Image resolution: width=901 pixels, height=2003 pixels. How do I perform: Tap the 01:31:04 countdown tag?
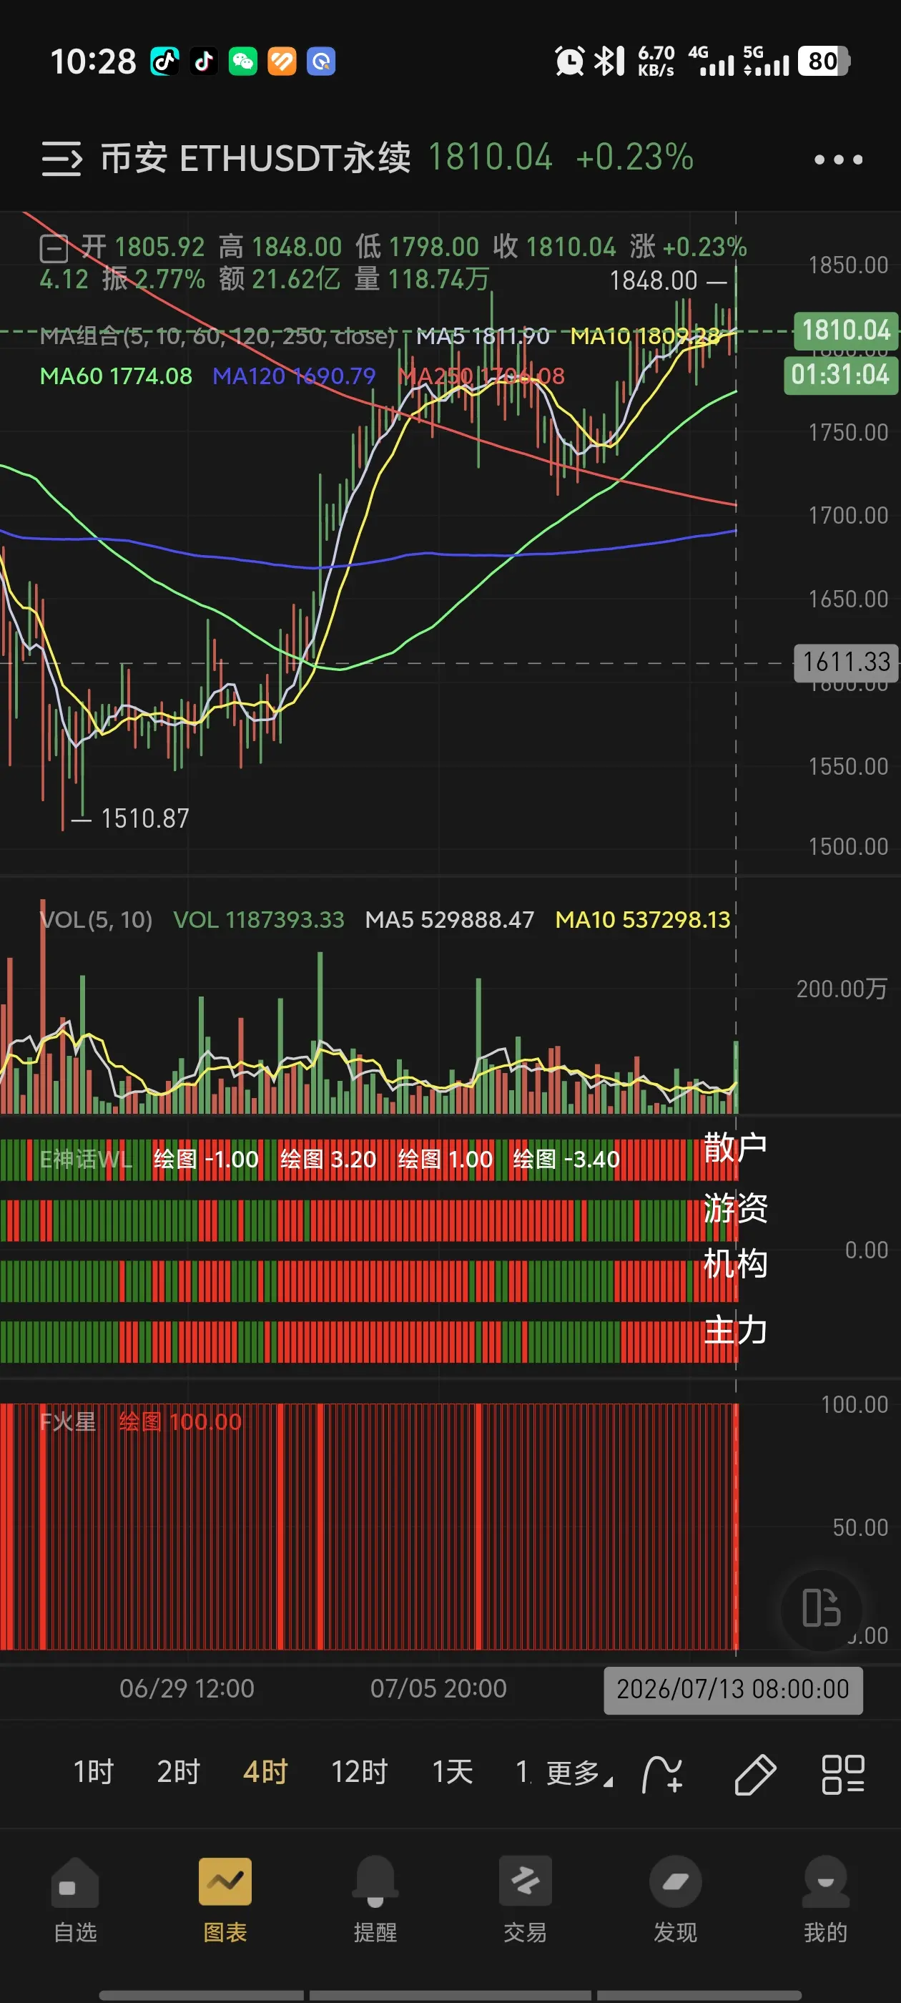point(840,375)
